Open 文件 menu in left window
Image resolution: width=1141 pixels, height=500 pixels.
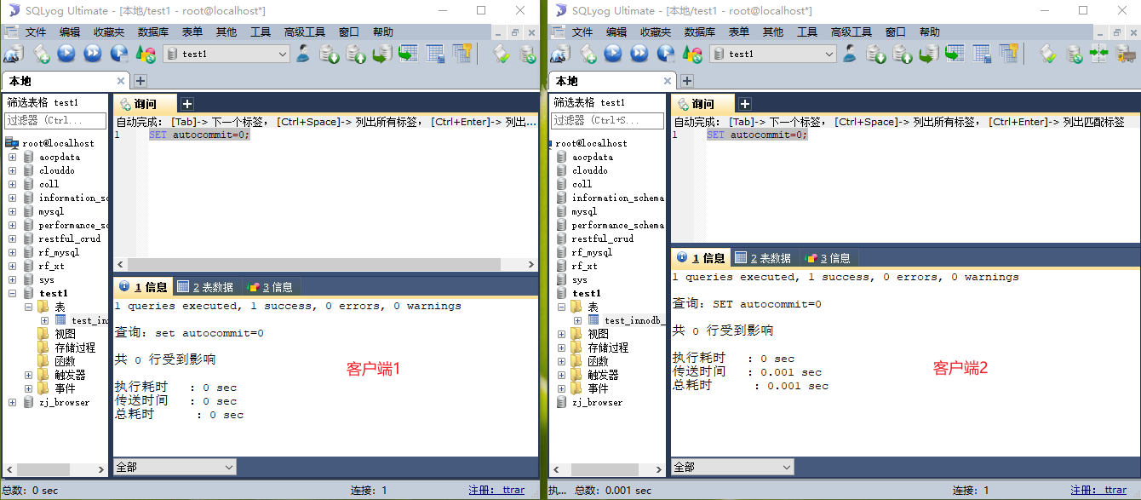pyautogui.click(x=36, y=32)
